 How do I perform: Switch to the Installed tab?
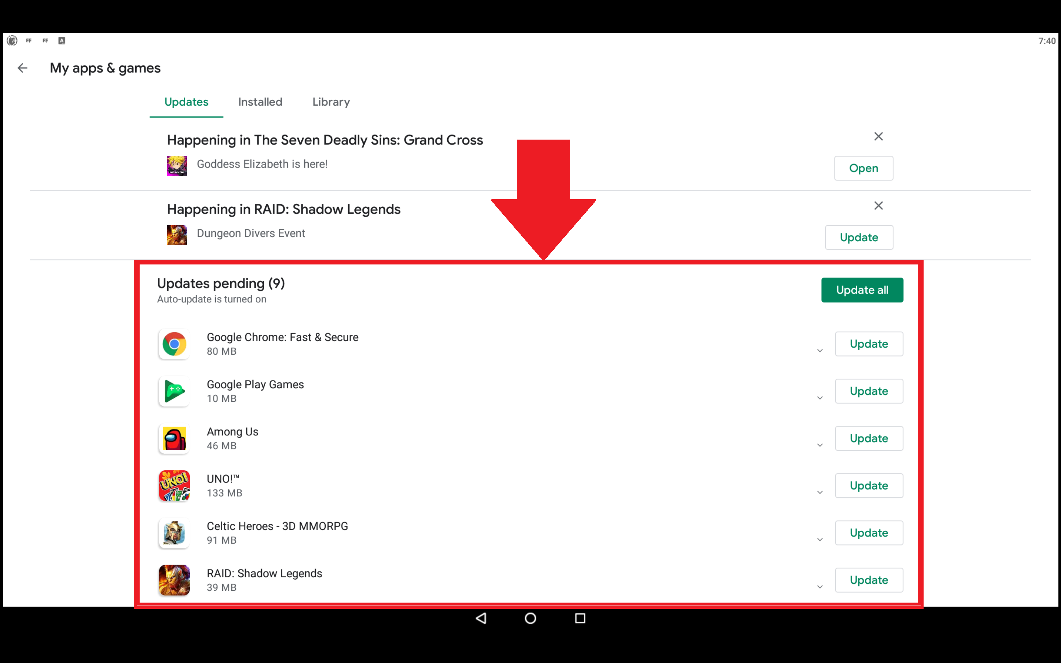point(260,102)
